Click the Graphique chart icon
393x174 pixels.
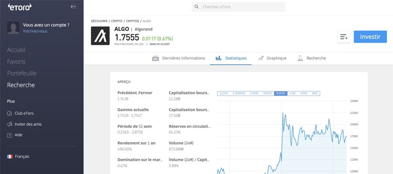point(261,58)
